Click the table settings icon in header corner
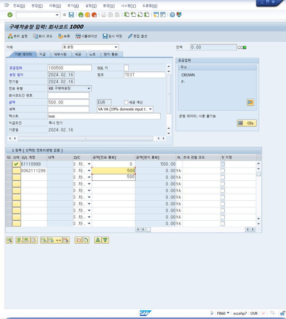The width and height of the screenshot is (286, 319). [9, 157]
